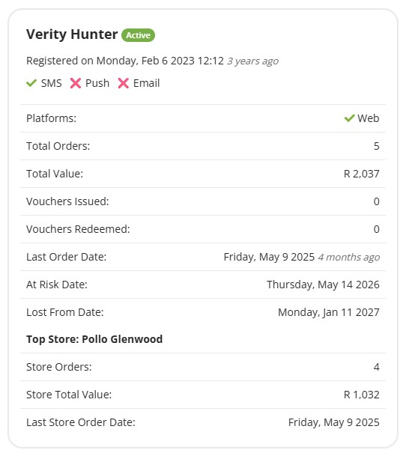Click the Total Orders value 5
The image size is (409, 456).
pyautogui.click(x=377, y=146)
